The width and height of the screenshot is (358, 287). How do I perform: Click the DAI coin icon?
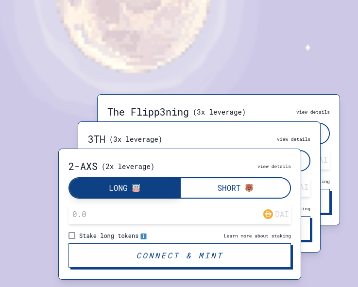tap(268, 214)
